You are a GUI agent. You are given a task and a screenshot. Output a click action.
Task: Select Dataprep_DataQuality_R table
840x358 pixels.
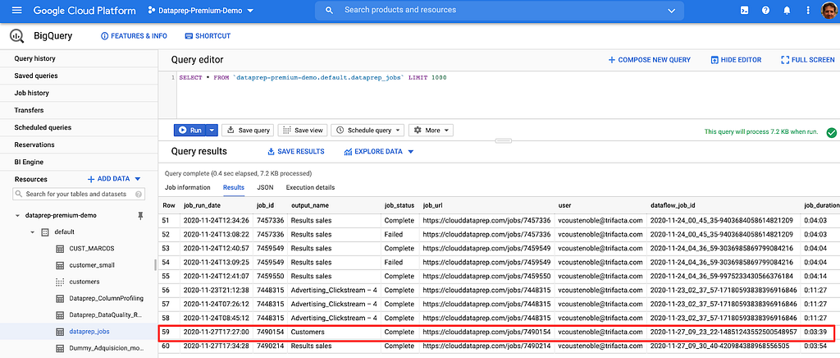coord(104,315)
